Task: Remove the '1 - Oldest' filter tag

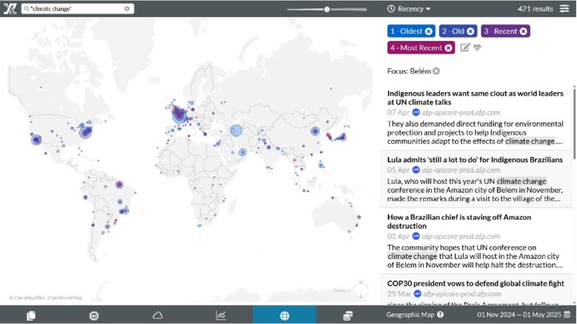Action: pos(429,31)
